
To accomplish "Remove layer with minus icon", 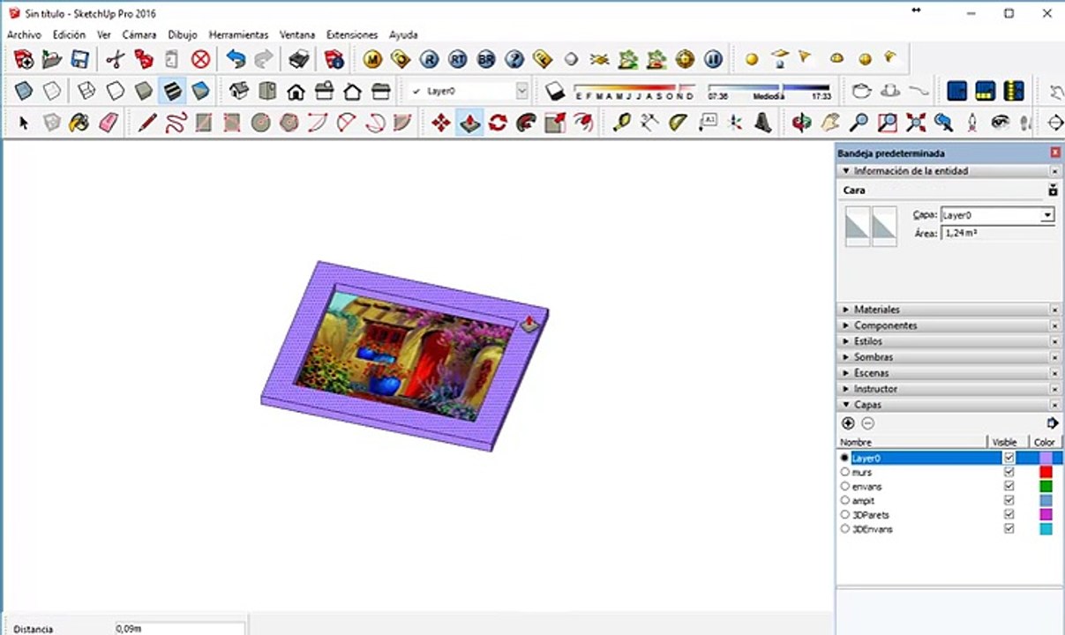I will (x=867, y=423).
